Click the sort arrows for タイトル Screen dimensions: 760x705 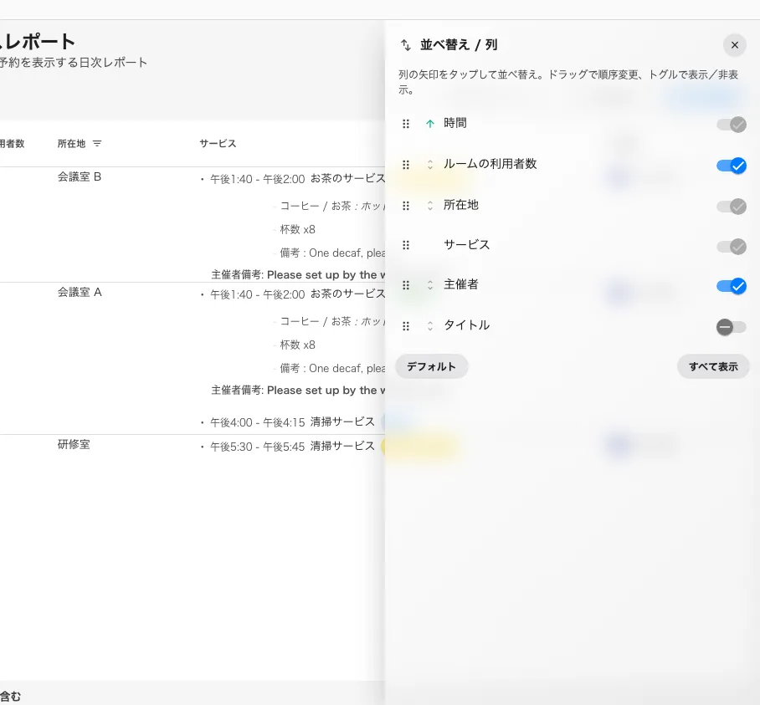430,326
